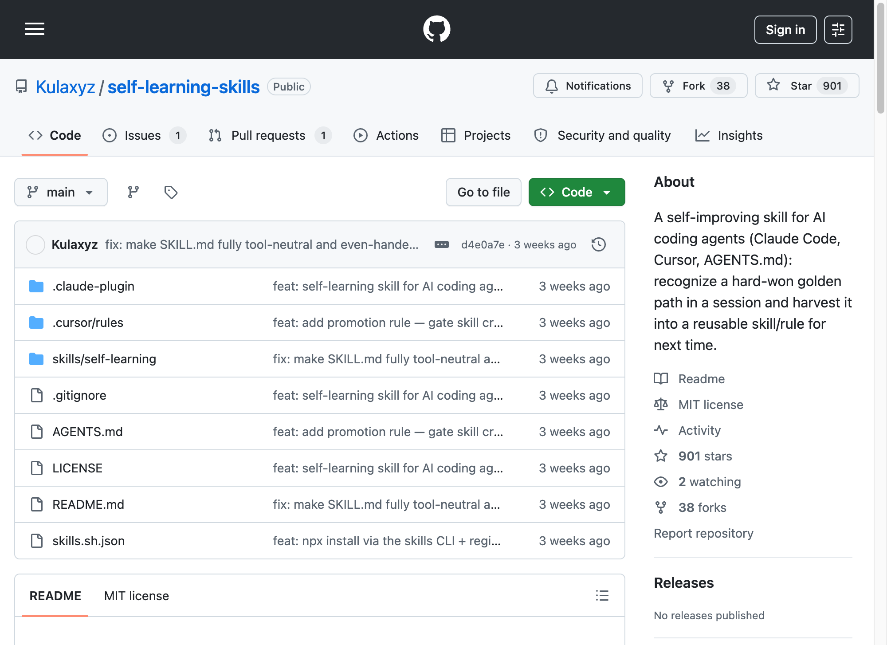Open the AGENTS.md file

coord(87,432)
